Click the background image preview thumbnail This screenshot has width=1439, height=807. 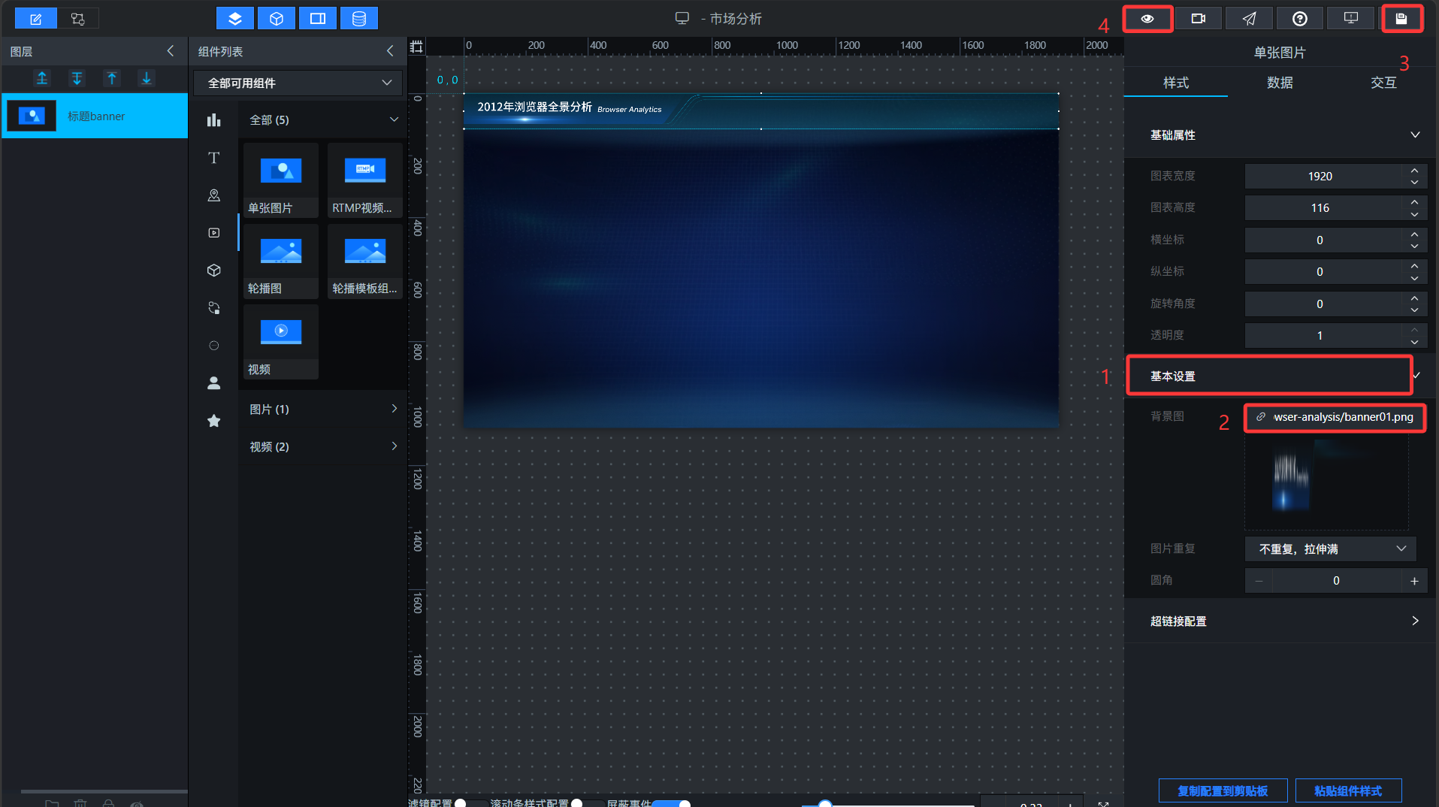point(1326,482)
